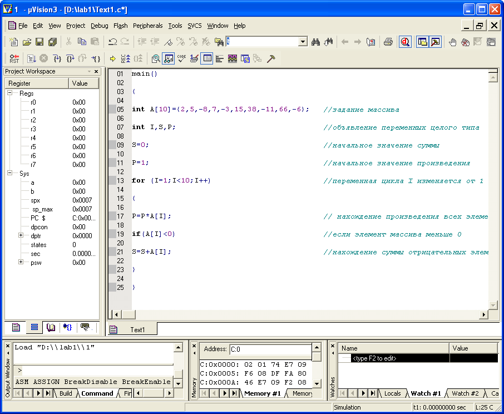504x414 pixels.
Task: Collapse the Sys tree node
Action: point(9,173)
